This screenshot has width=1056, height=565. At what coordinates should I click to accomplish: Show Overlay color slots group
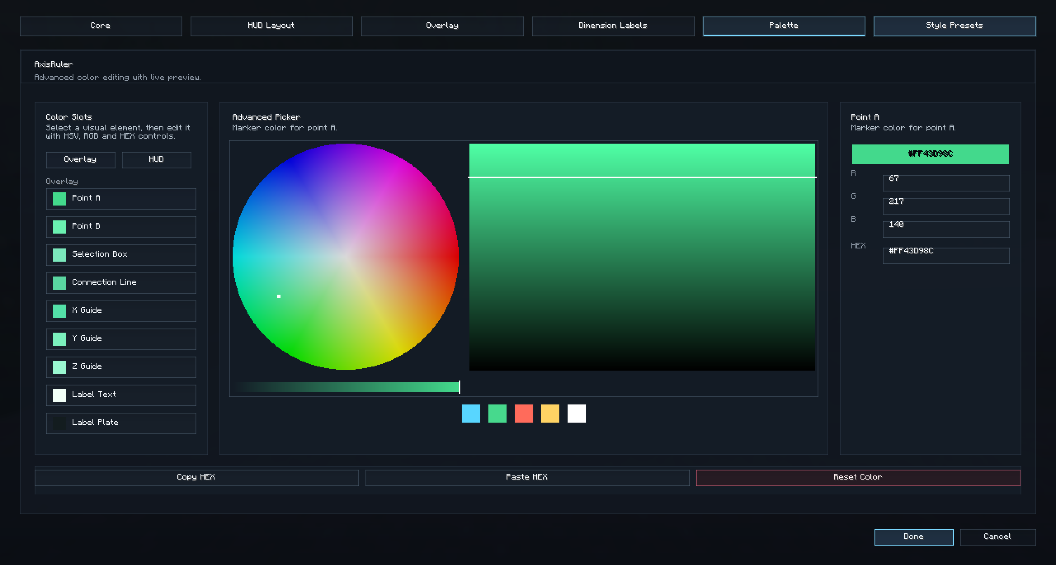point(80,160)
